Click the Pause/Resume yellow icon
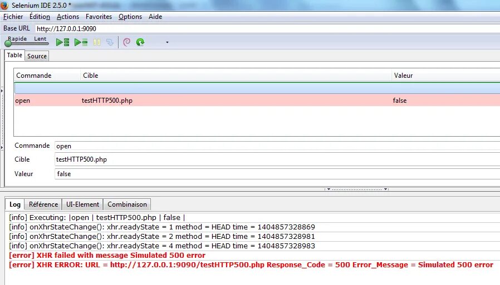Image resolution: width=500 pixels, height=285 pixels. tap(97, 42)
